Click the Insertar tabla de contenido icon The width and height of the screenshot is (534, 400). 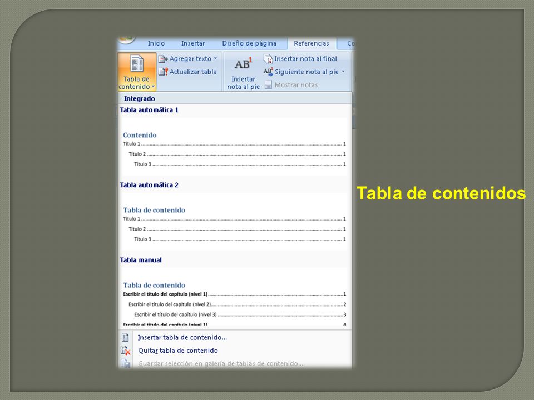click(125, 337)
